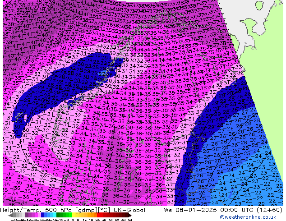The image size is (286, 221).
Task: Pick the dark blue legend swatch above -30
Action: pos(42,215)
